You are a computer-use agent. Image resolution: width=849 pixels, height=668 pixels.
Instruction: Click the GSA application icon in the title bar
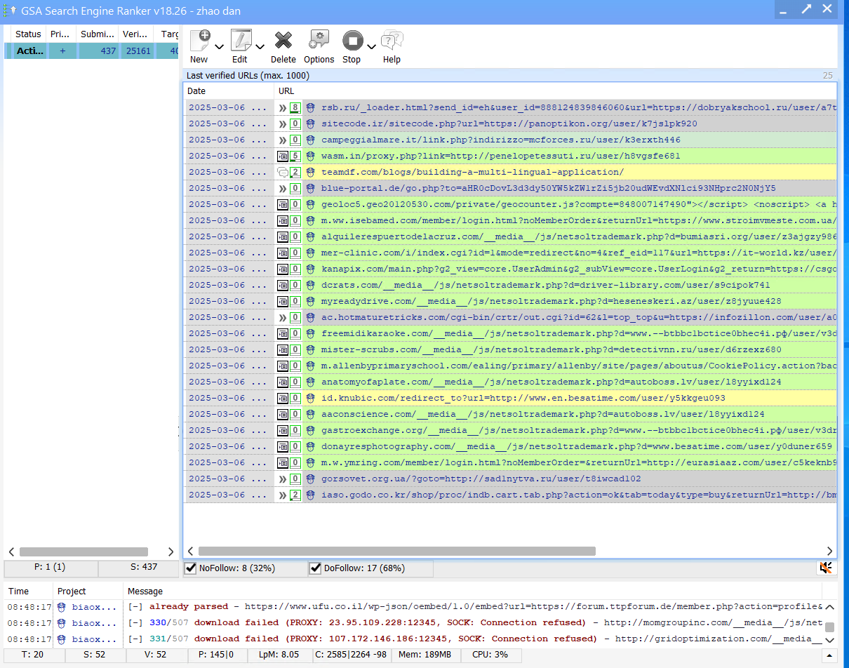[9, 11]
